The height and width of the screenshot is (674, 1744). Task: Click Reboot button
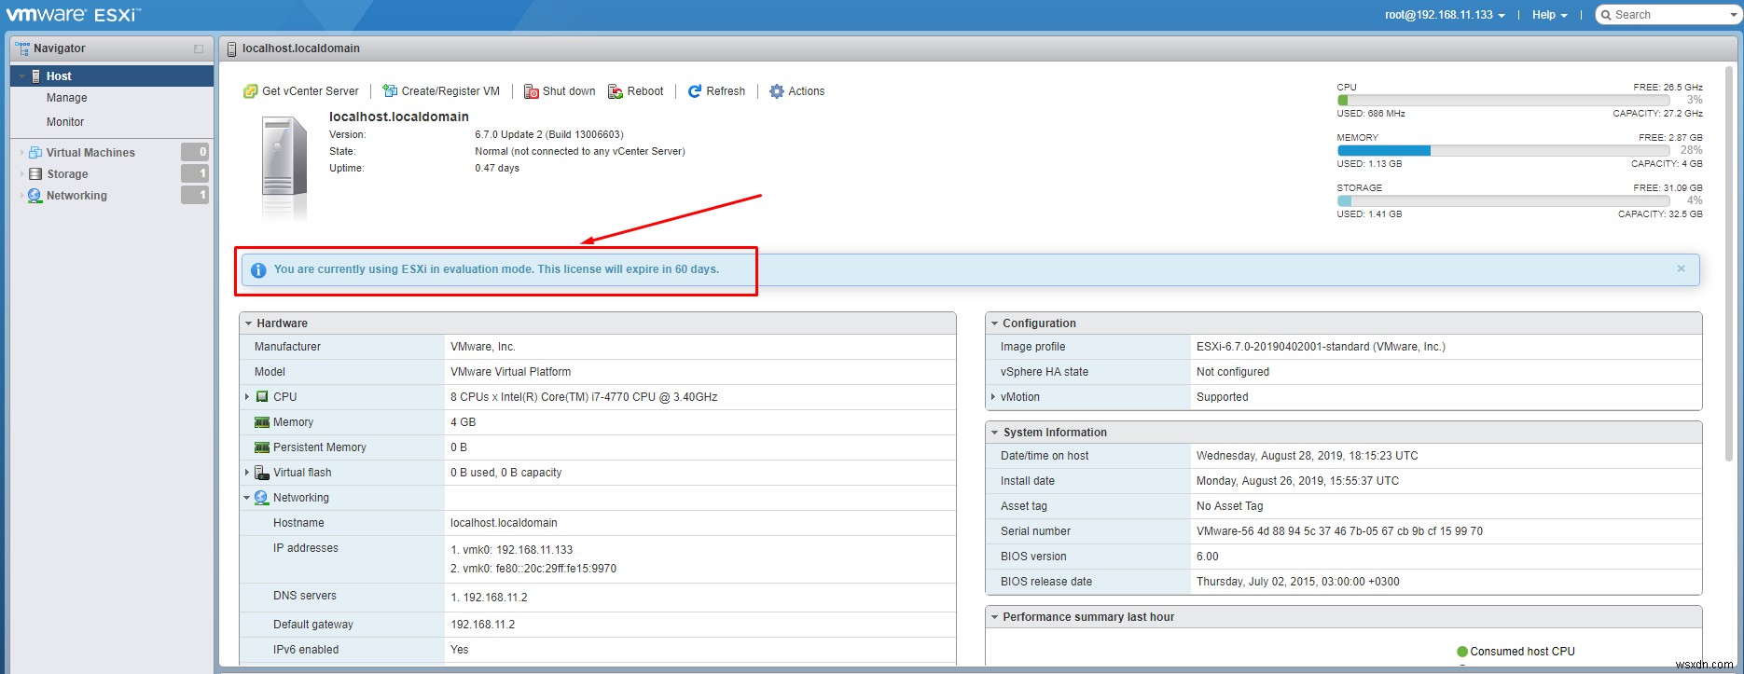coord(636,91)
